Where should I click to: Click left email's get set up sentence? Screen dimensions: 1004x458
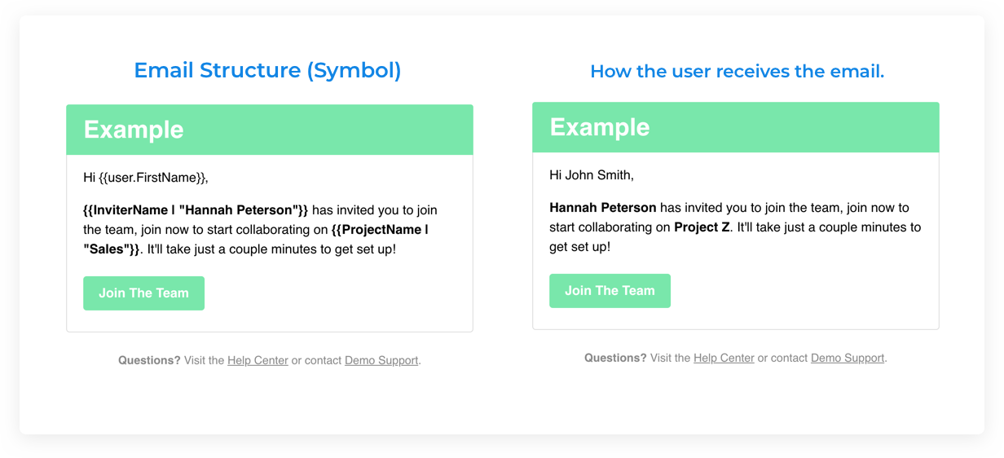click(271, 249)
